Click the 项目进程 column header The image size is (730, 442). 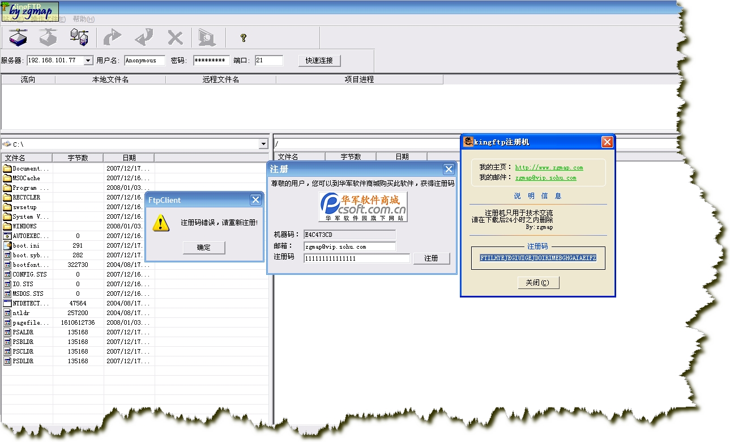pos(360,79)
